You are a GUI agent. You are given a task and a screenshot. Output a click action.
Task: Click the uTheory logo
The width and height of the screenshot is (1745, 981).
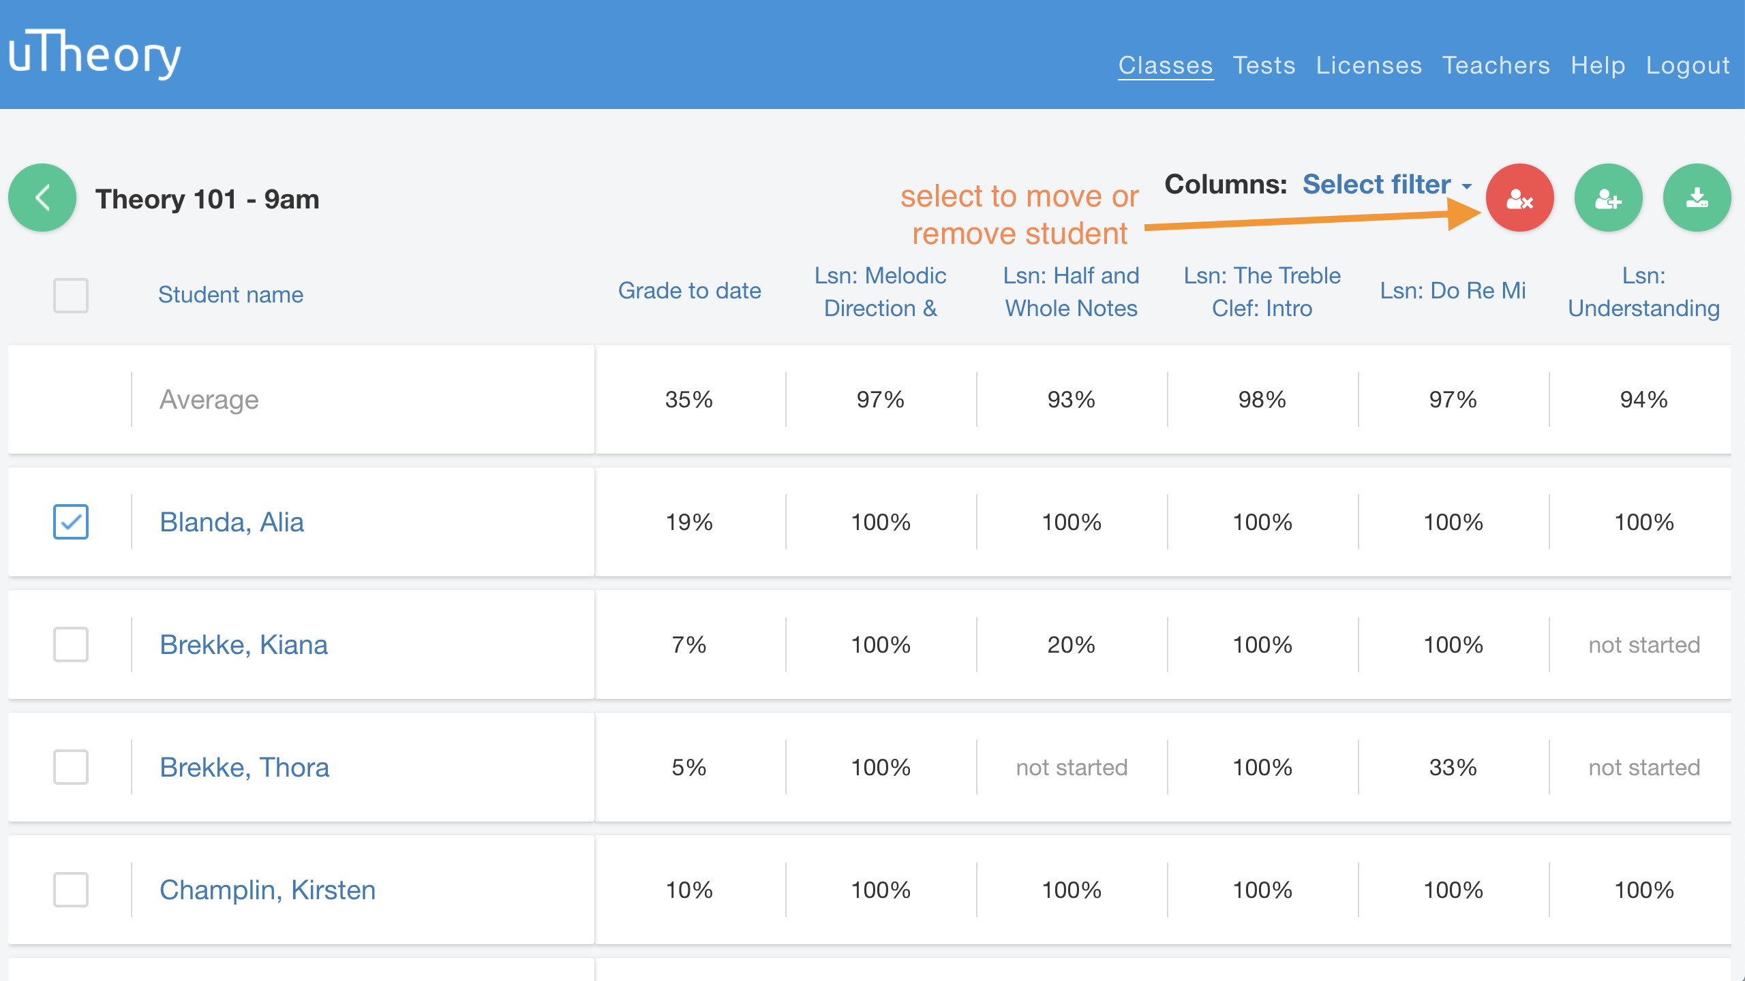95,54
